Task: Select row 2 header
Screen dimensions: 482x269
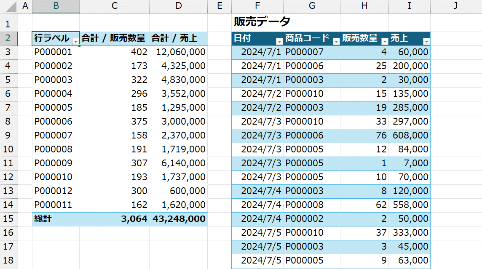Action: 8,38
